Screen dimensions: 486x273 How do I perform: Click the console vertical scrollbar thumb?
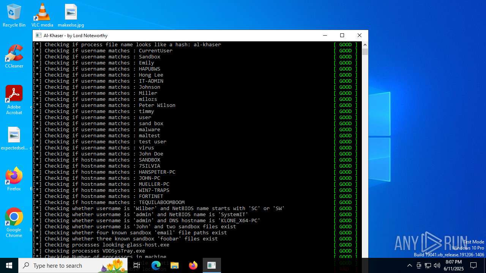click(x=365, y=52)
